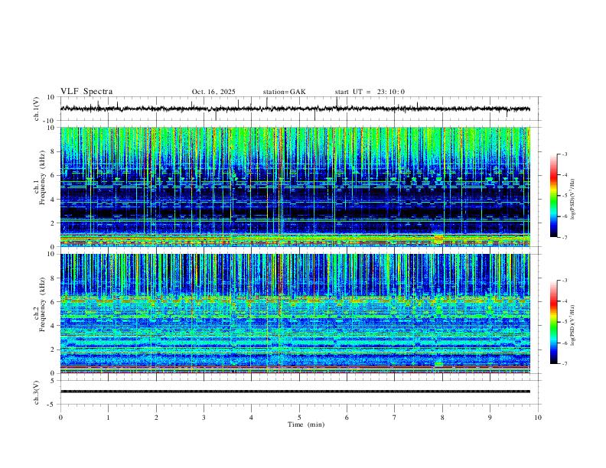The image size is (606, 468).
Task: Click the time axis tick label 10
Action: click(x=538, y=418)
